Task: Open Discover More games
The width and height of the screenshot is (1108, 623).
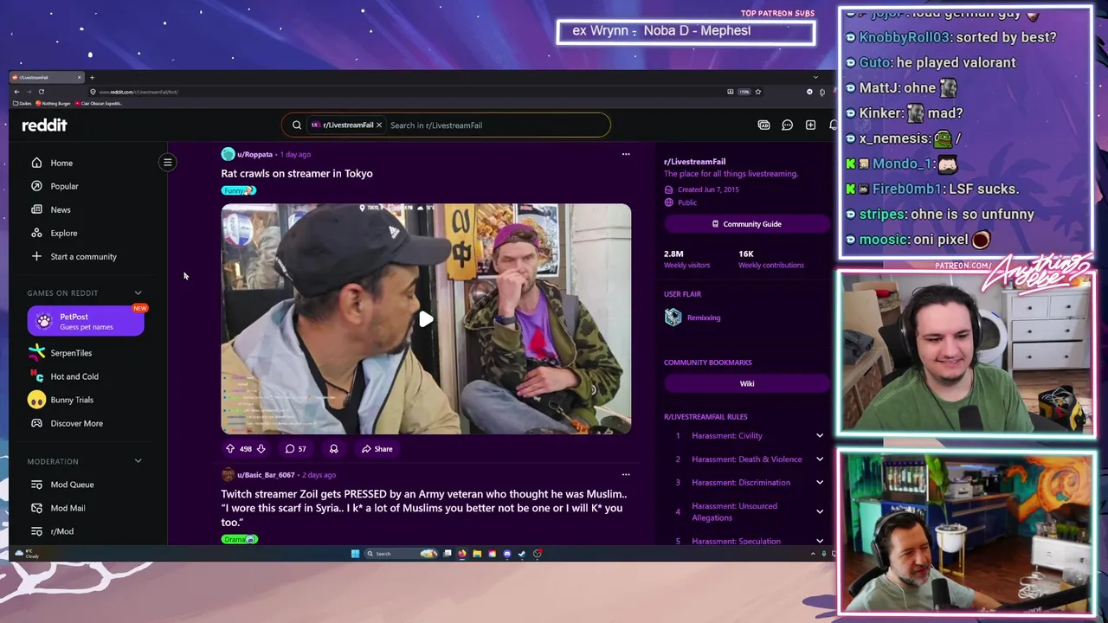Action: [76, 423]
